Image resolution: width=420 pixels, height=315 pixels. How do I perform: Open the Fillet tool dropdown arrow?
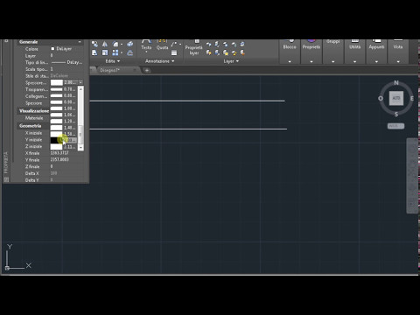coord(122,45)
